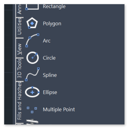This screenshot has height=128, width=128.
Task: Choose the Multiple Point icon
Action: point(32,110)
